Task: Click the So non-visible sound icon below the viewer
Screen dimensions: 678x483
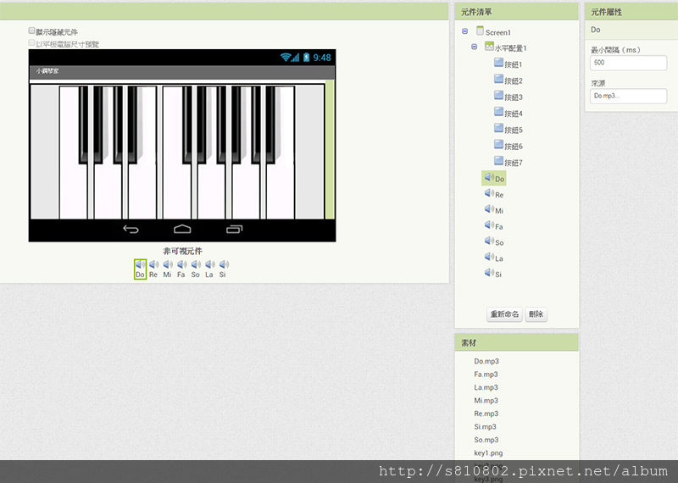Action: click(x=196, y=269)
